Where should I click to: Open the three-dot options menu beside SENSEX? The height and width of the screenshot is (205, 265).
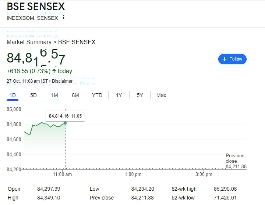click(64, 18)
